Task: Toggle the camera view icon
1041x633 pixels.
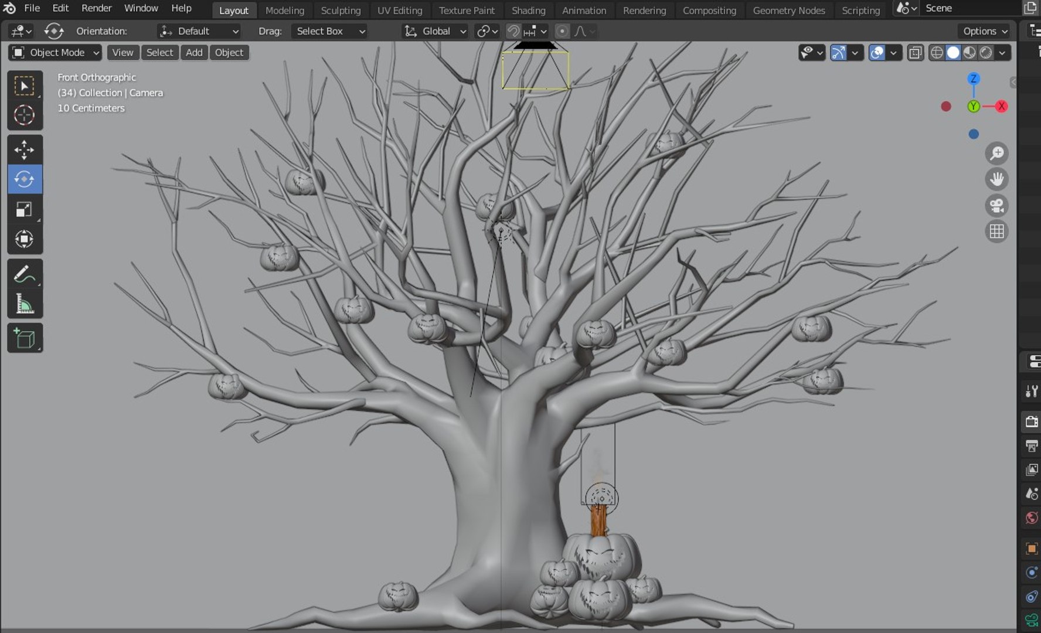Action: (x=996, y=206)
